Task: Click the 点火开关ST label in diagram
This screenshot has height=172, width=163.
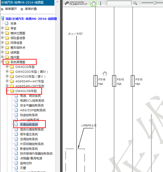Action: click(75, 34)
